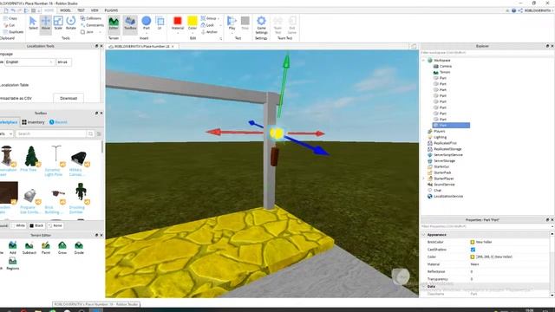
Task: Pick the Drooling Zombie toolbox model
Action: pos(81,198)
